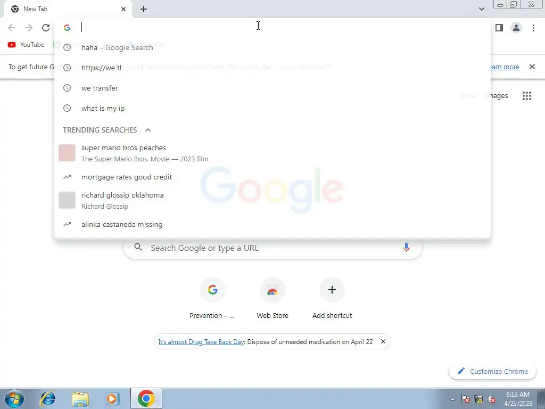The height and width of the screenshot is (409, 545).
Task: Click the omnibox address field
Action: coord(272,28)
